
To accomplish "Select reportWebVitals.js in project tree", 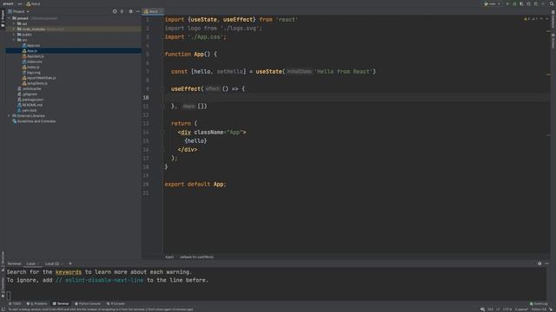I will point(38,78).
